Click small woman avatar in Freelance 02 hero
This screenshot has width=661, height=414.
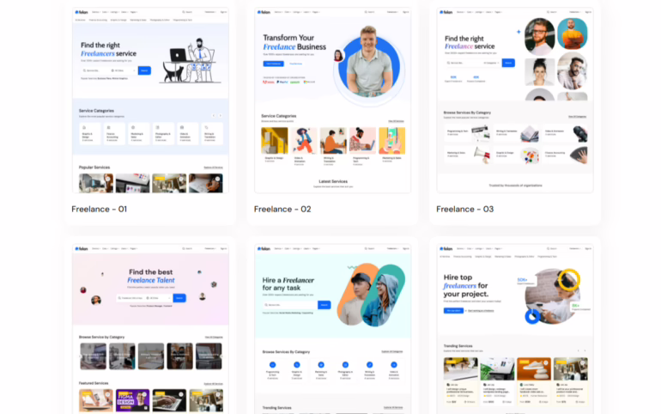click(338, 56)
